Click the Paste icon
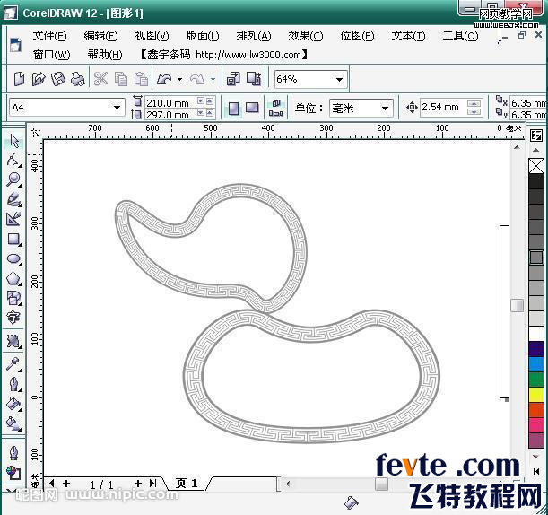The image size is (548, 515). [x=141, y=79]
